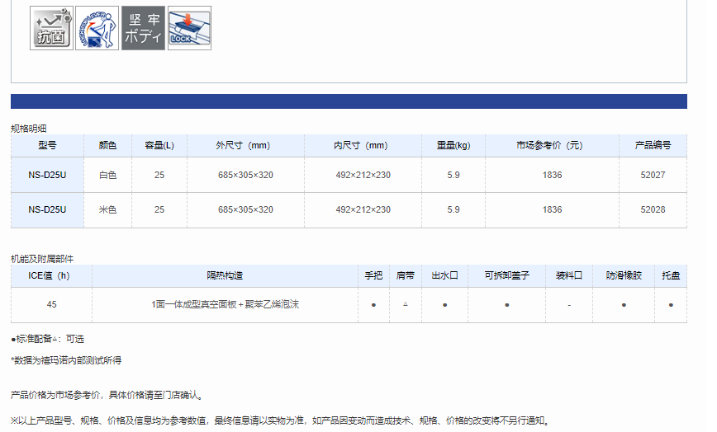717x432 pixels.
Task: Click outer size 685×305×320 in 白色 row
Action: click(245, 175)
